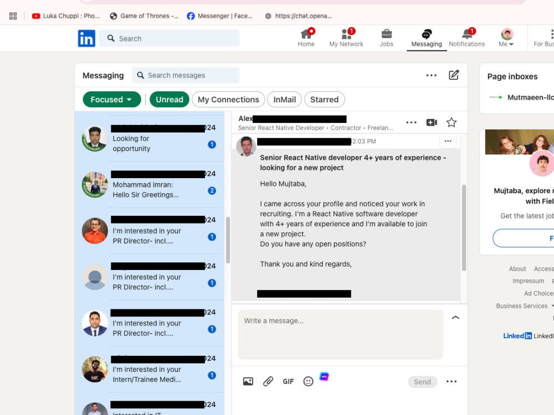Expand Business Services footer dropdown
Screen dimensions: 554x415
525,306
